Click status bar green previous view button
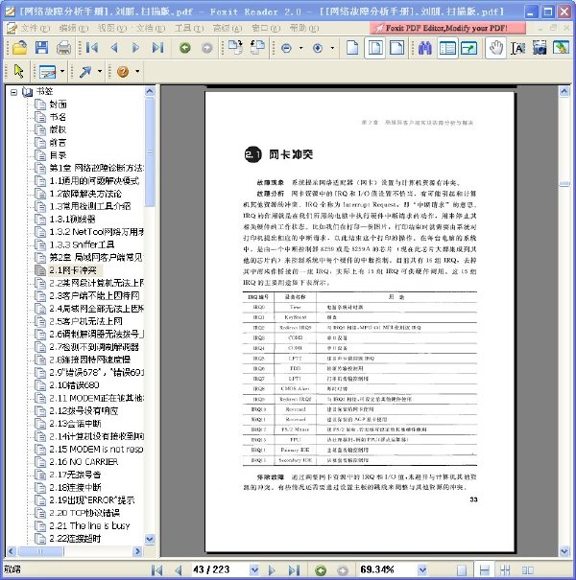Image resolution: width=576 pixels, height=580 pixels. (x=321, y=570)
